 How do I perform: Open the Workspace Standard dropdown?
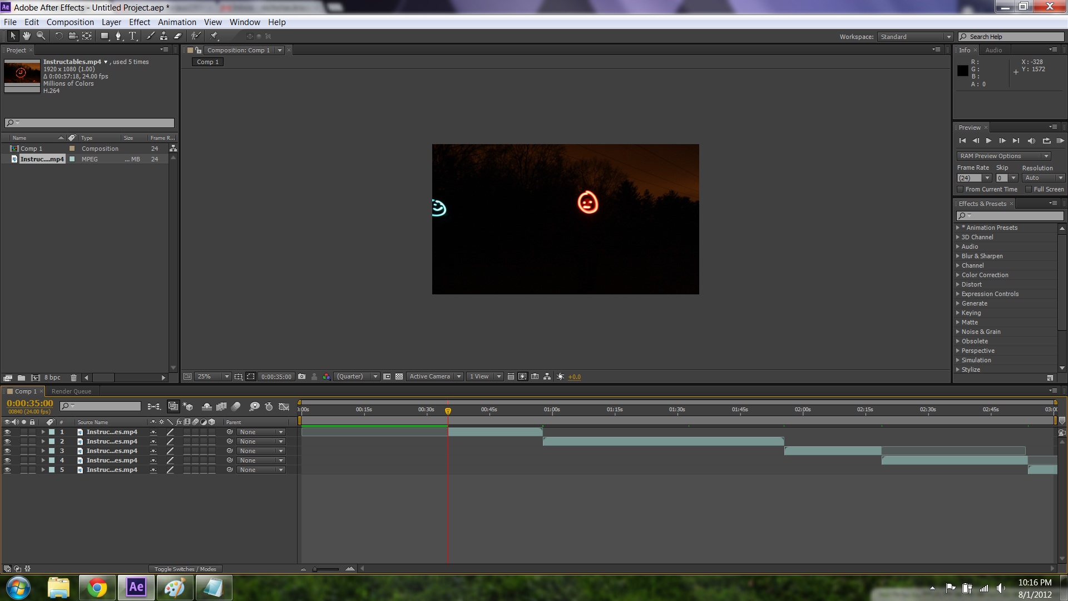pos(915,37)
